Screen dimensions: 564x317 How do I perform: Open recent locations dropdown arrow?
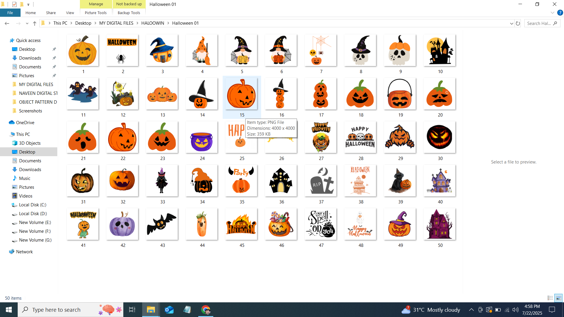coord(27,23)
